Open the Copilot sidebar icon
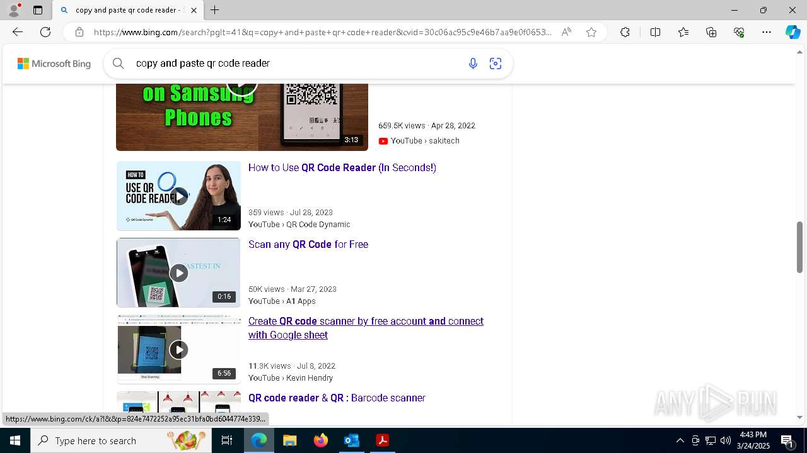Viewport: 807px width, 453px height. click(x=792, y=32)
